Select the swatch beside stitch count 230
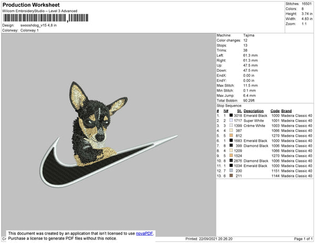This screenshot has width=315, height=243. (231, 171)
